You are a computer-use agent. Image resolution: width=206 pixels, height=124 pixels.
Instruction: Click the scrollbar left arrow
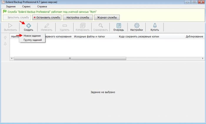click(x=12, y=58)
